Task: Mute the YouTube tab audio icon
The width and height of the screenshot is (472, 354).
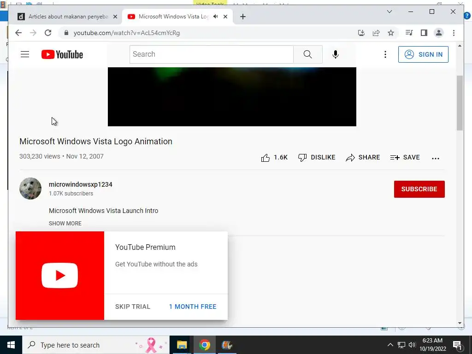Action: 216,17
